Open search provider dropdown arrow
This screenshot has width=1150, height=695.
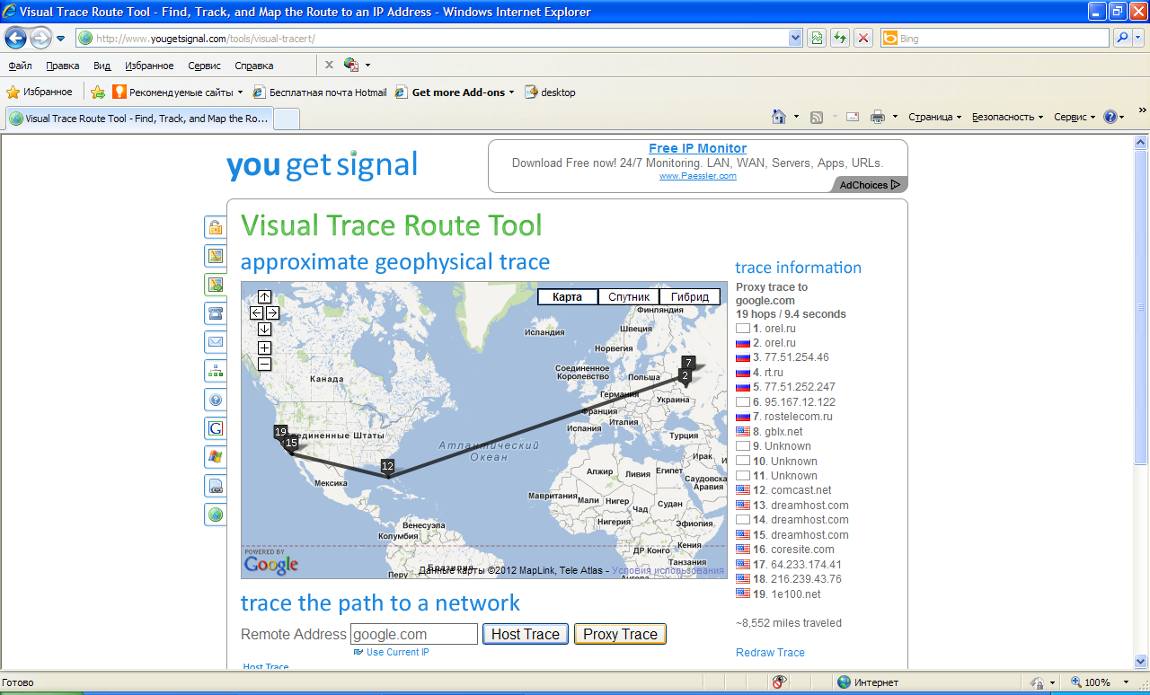[x=1138, y=39]
